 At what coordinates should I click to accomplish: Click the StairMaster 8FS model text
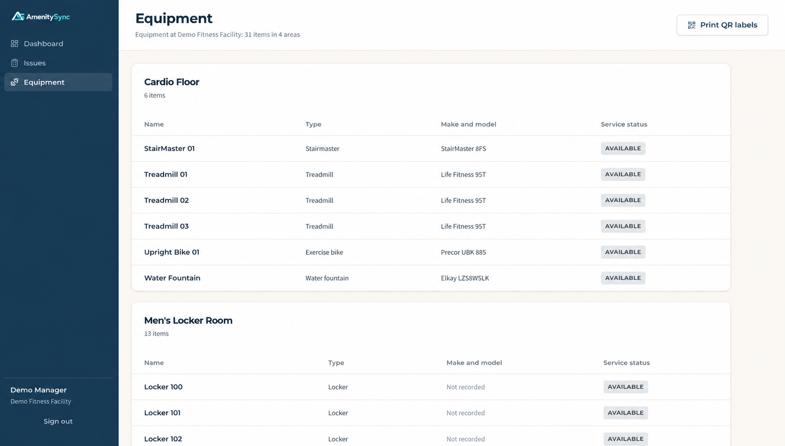tap(463, 149)
